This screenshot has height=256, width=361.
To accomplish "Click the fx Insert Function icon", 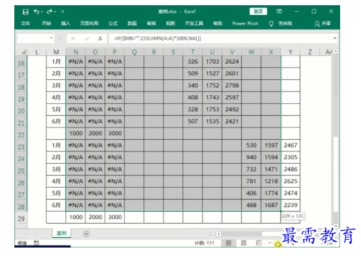I will tap(100, 38).
